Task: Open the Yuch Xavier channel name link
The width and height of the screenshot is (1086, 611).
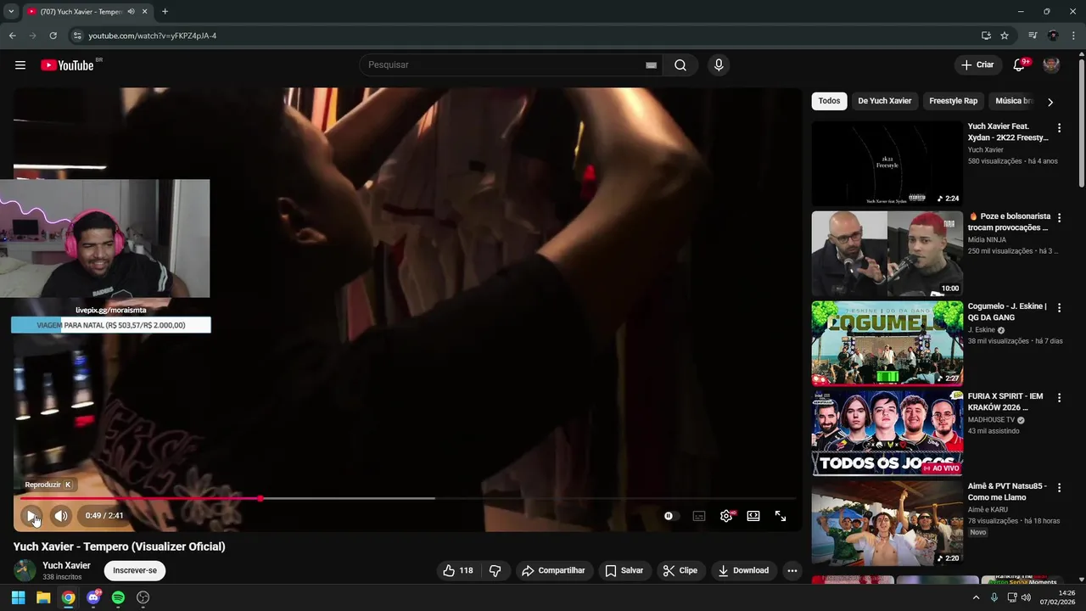Action: coord(67,565)
